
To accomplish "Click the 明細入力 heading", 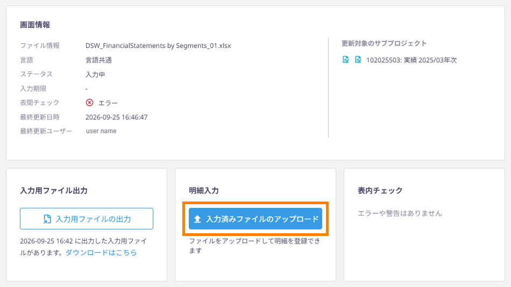I will click(204, 191).
